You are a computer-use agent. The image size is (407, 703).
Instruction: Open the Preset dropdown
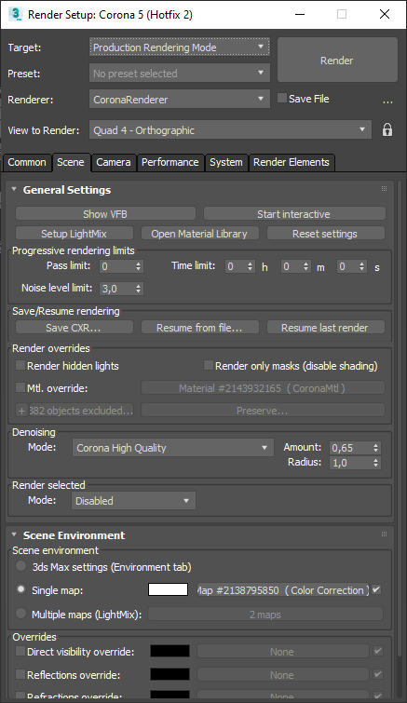coord(180,73)
